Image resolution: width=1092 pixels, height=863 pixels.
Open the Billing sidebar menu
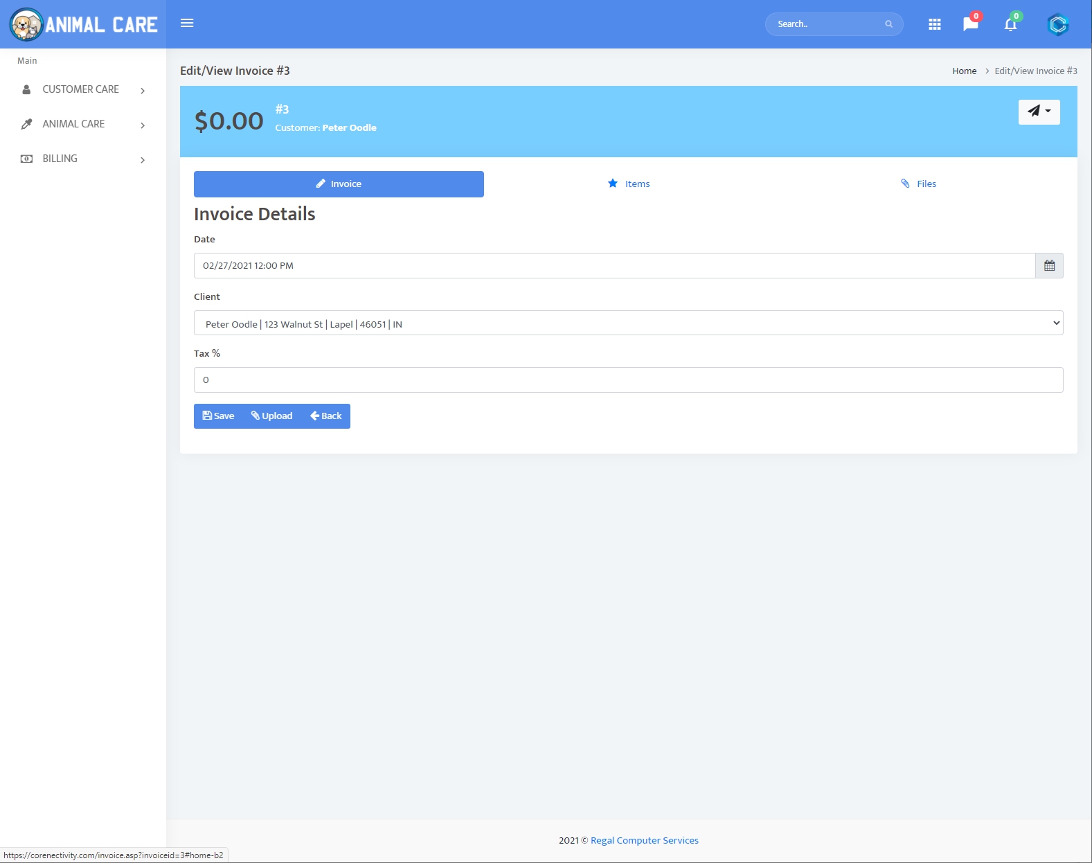pos(83,159)
